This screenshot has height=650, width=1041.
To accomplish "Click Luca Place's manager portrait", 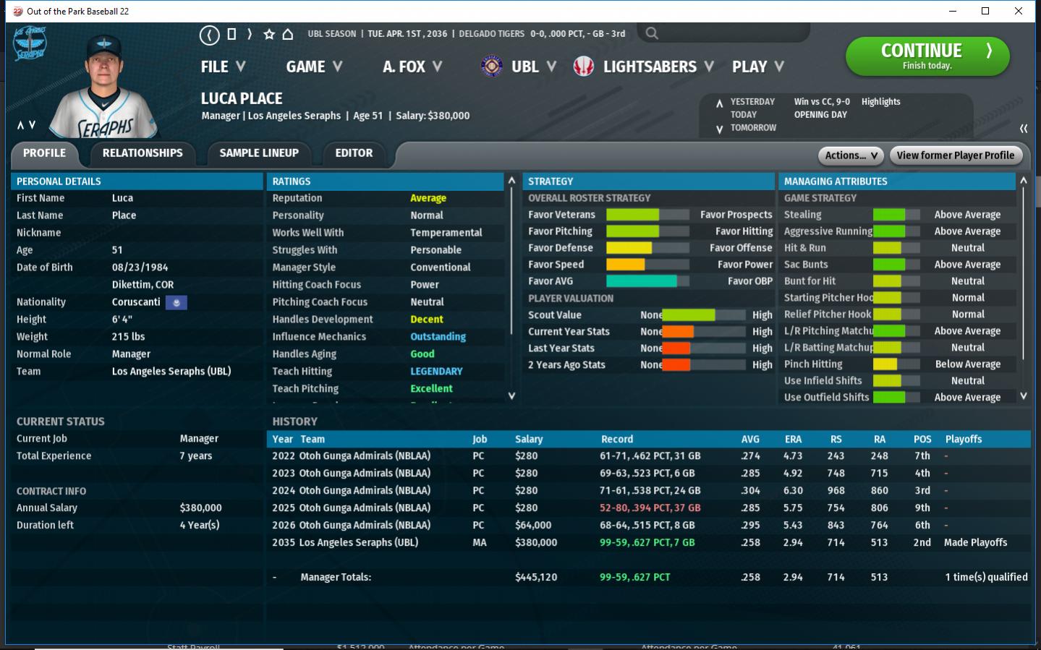I will (x=105, y=85).
